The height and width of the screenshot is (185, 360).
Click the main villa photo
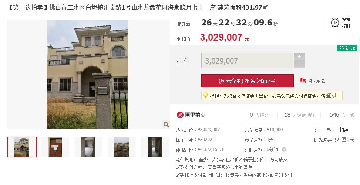pyautogui.click(x=87, y=74)
